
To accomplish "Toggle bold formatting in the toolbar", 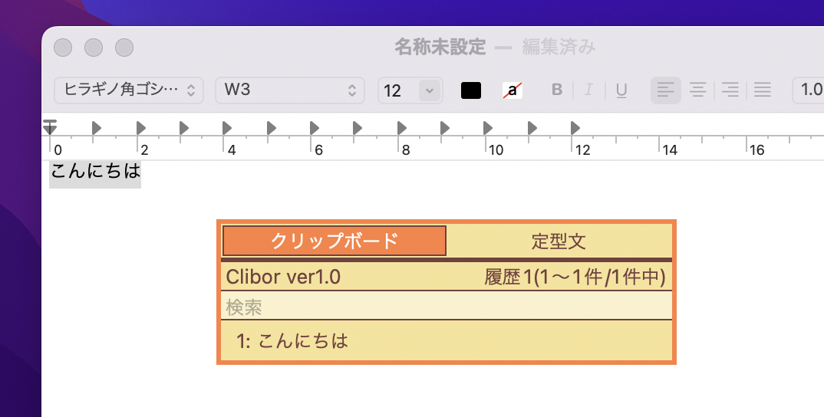I will point(557,90).
